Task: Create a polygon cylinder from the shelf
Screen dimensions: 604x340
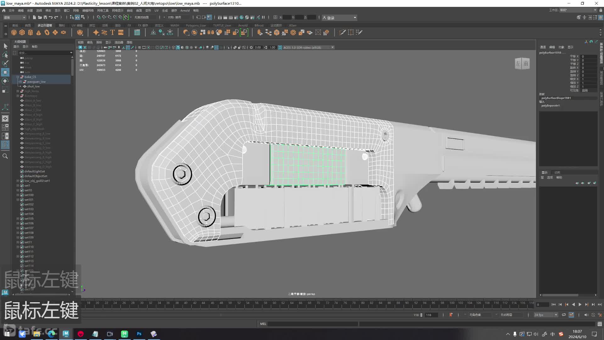Action: point(30,32)
